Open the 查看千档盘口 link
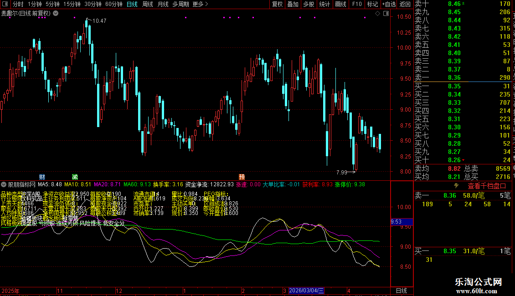 487,186
